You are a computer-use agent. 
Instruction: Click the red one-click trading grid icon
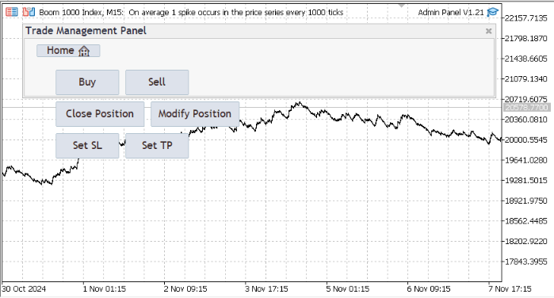(11, 12)
